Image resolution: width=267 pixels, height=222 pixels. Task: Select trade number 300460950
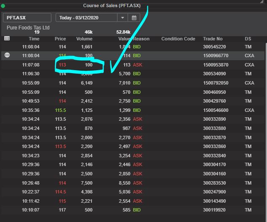[214, 92]
